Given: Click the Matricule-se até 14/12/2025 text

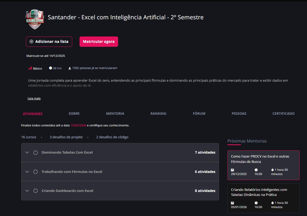Looking at the screenshot, I should coord(46,56).
